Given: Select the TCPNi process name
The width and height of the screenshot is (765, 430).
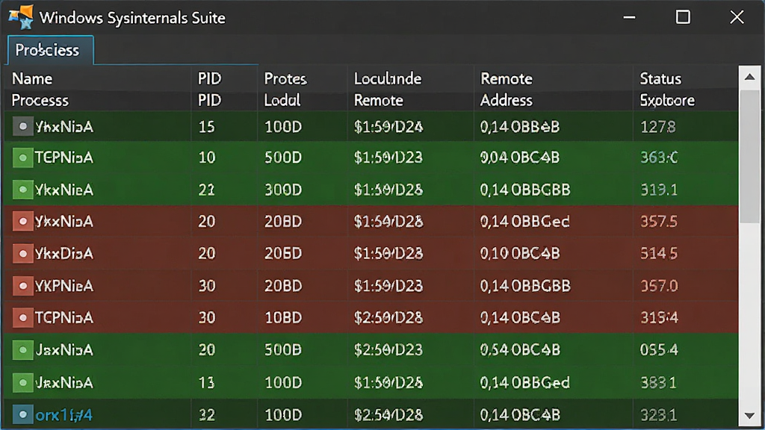Looking at the screenshot, I should point(64,318).
